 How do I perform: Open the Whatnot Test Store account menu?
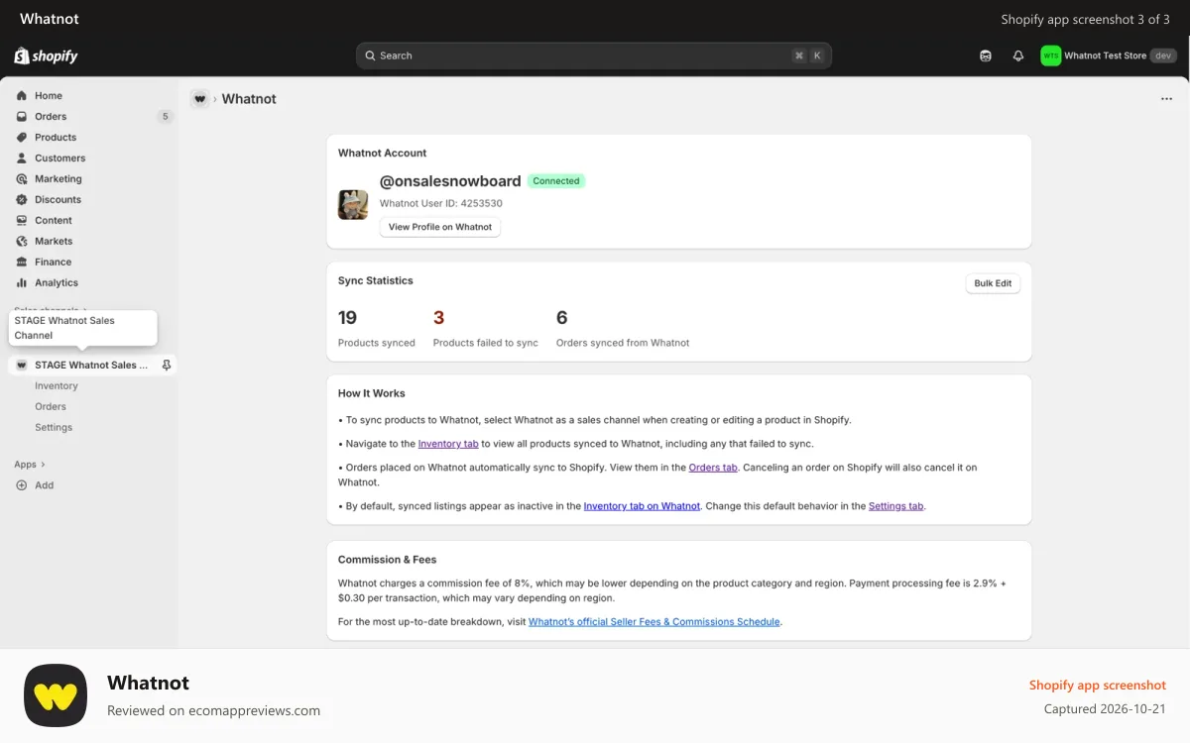[x=1109, y=55]
